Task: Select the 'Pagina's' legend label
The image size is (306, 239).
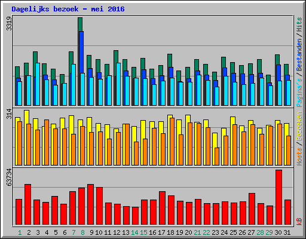Action: tap(299, 93)
